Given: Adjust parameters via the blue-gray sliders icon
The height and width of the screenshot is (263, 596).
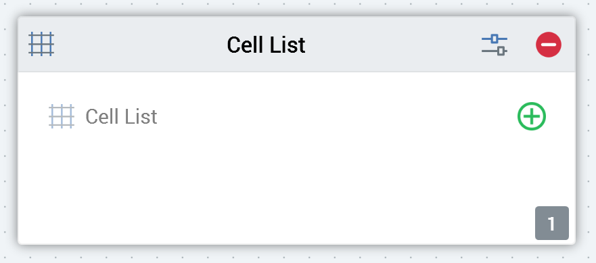Looking at the screenshot, I should point(494,45).
